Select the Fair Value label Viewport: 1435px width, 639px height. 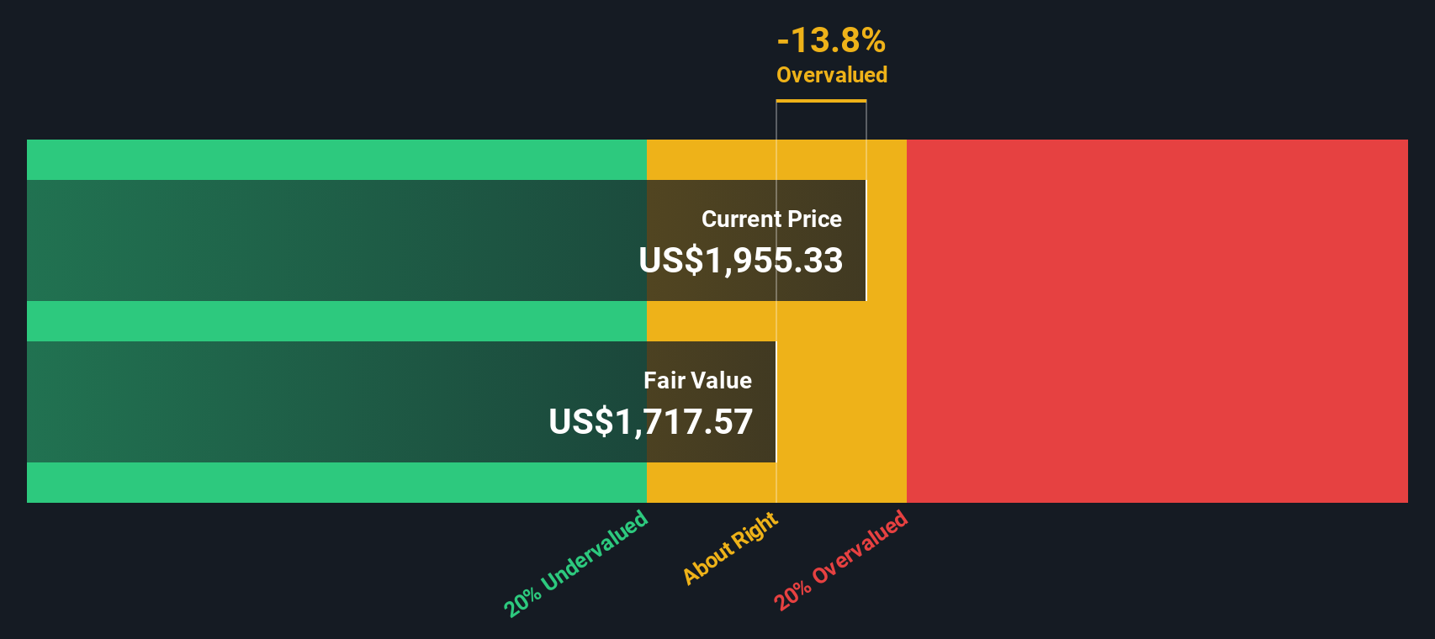coord(697,381)
